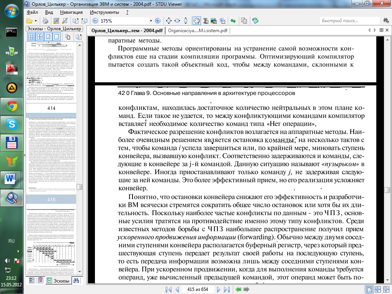Click the globe export toolbar icon
This screenshot has width=392, height=294.
(255, 21)
